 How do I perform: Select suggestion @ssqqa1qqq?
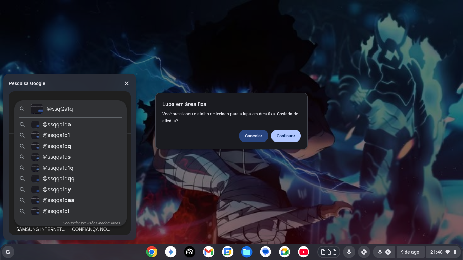pos(71,178)
